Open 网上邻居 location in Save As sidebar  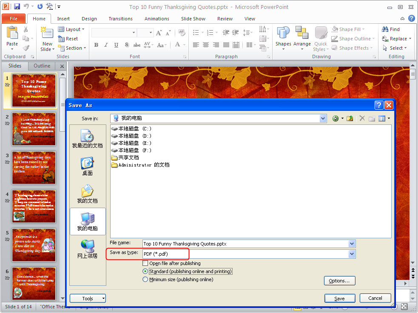coord(88,249)
